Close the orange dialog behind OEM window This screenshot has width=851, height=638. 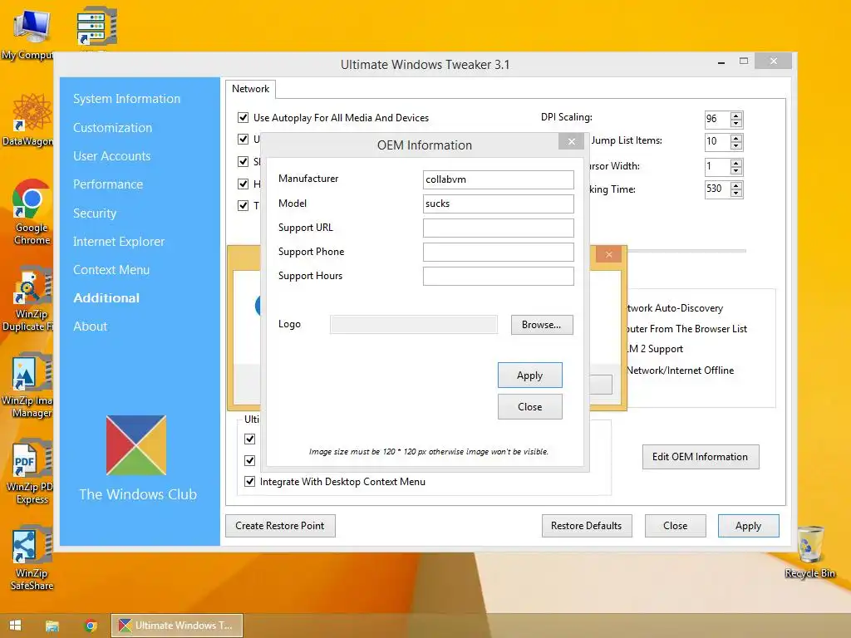coord(608,254)
